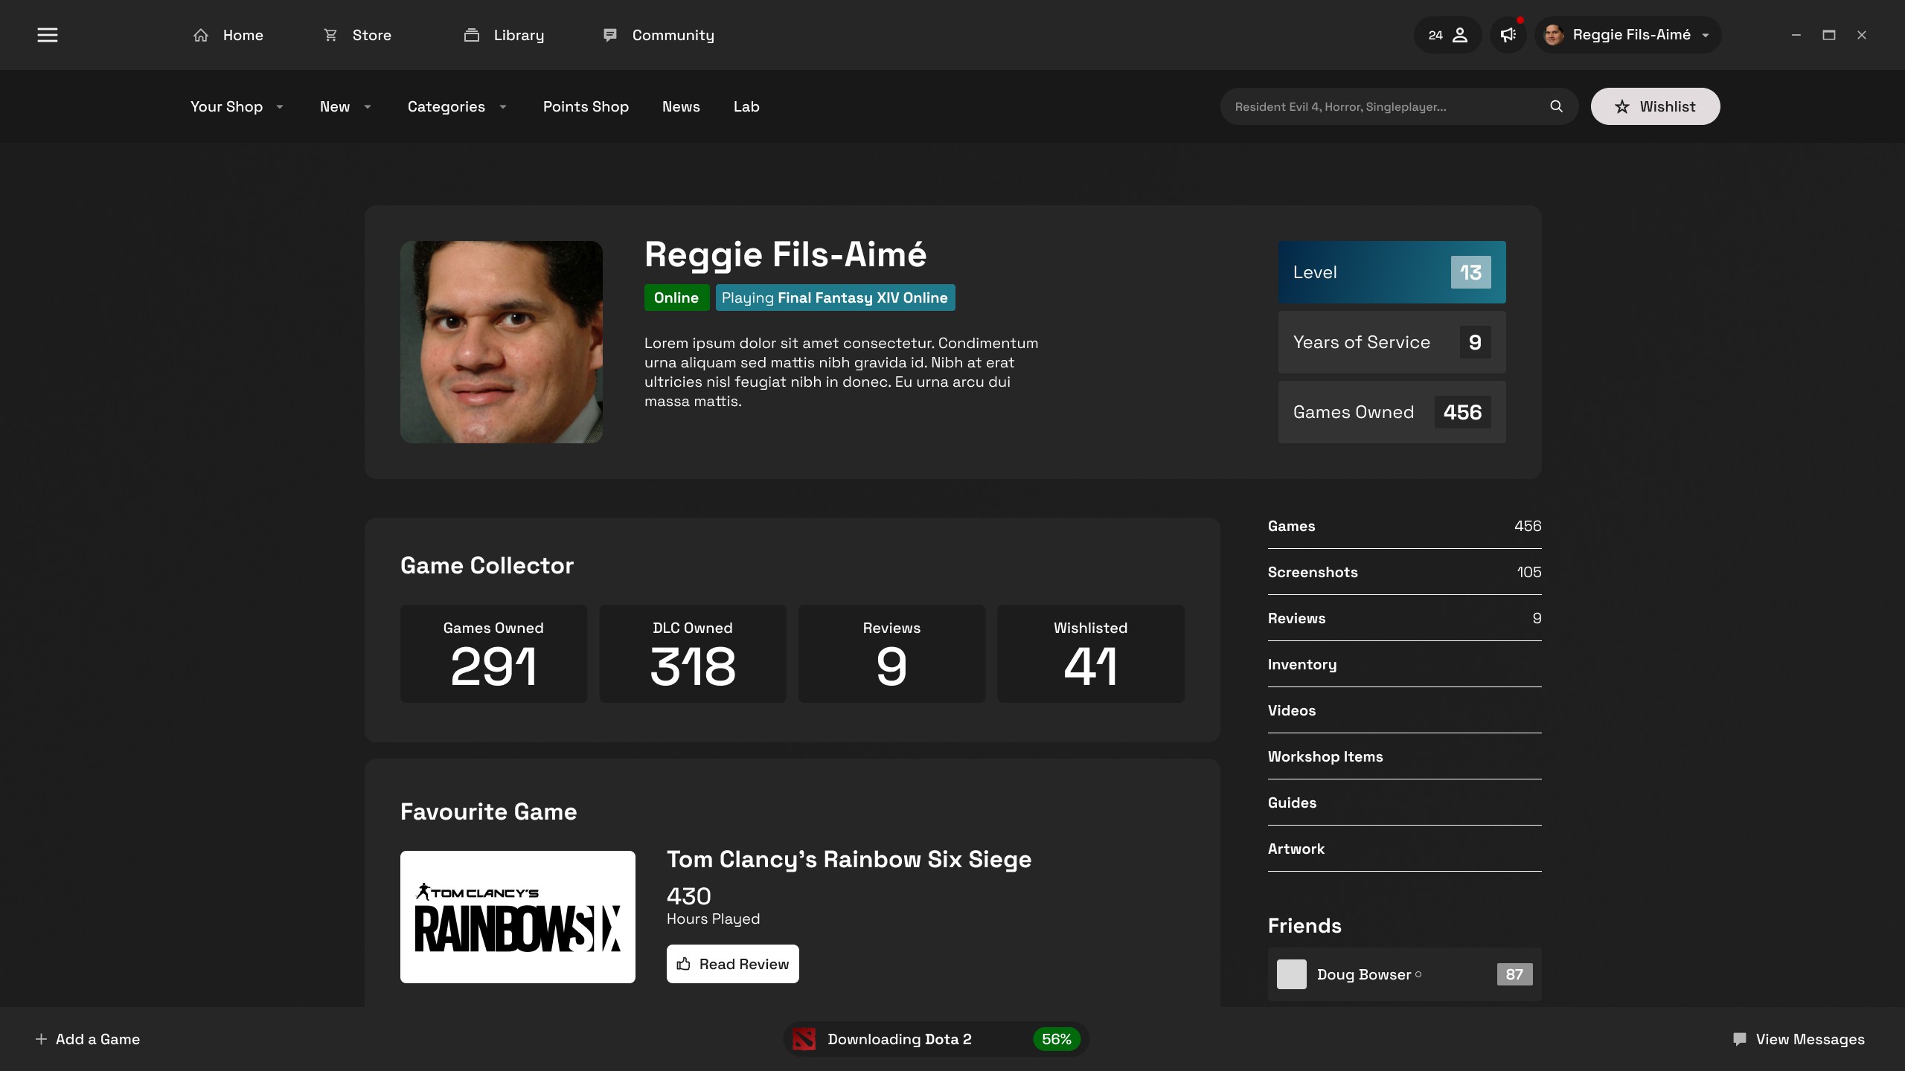Click the search magnifier icon
Screen dimensions: 1905x1071
(1556, 106)
